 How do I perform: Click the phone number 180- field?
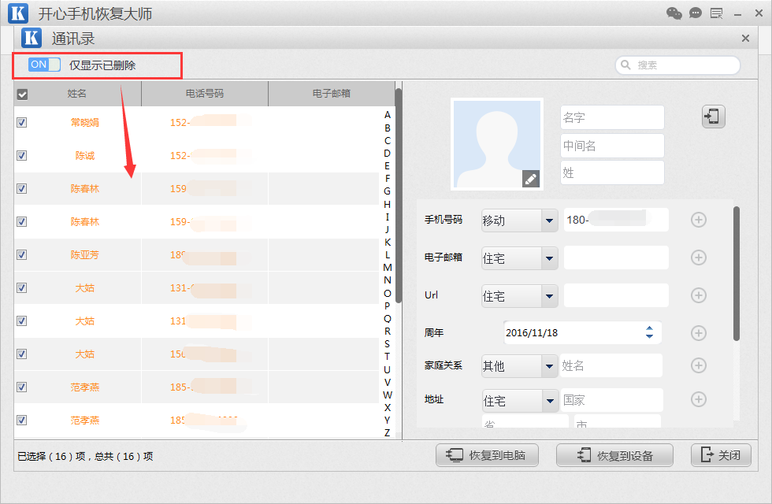pos(616,220)
